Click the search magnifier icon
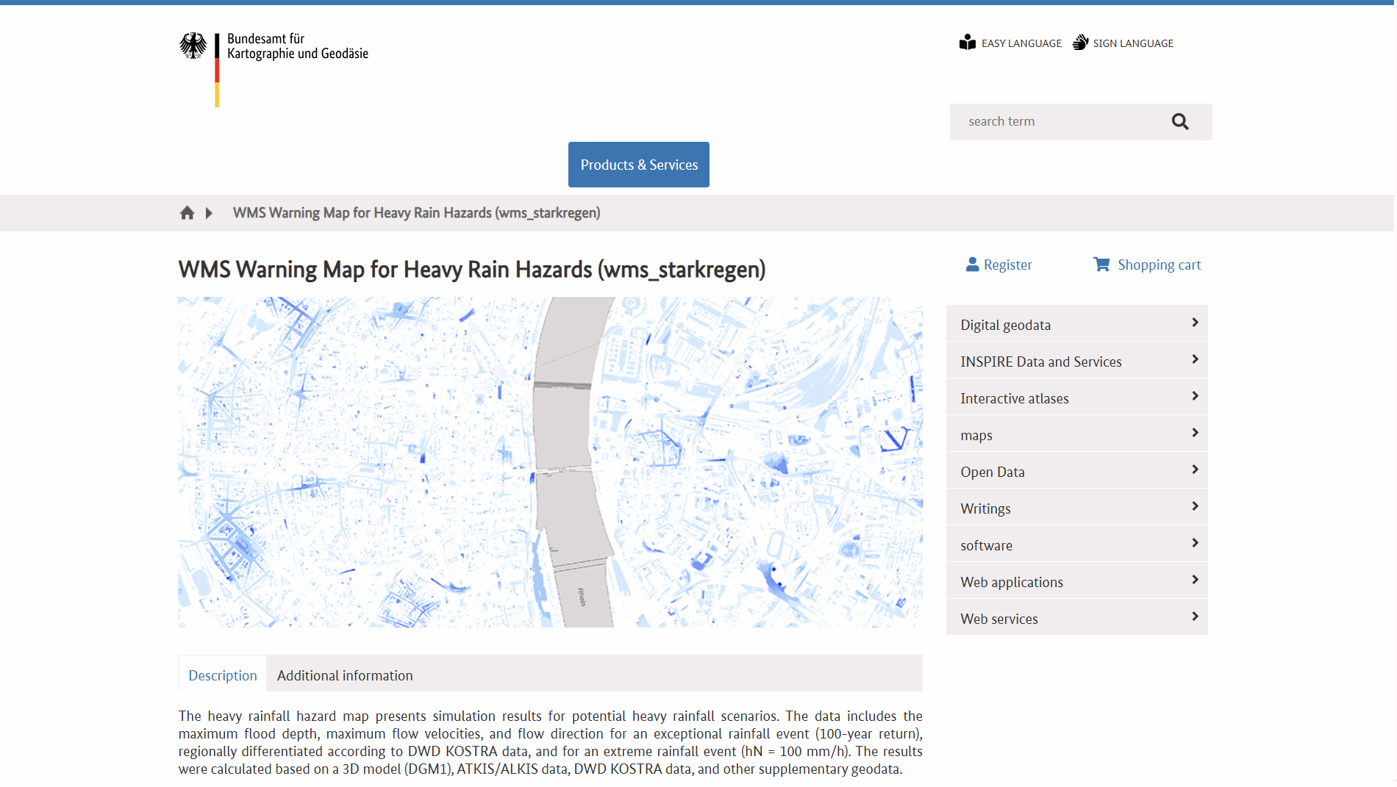The image size is (1397, 787). click(1180, 121)
